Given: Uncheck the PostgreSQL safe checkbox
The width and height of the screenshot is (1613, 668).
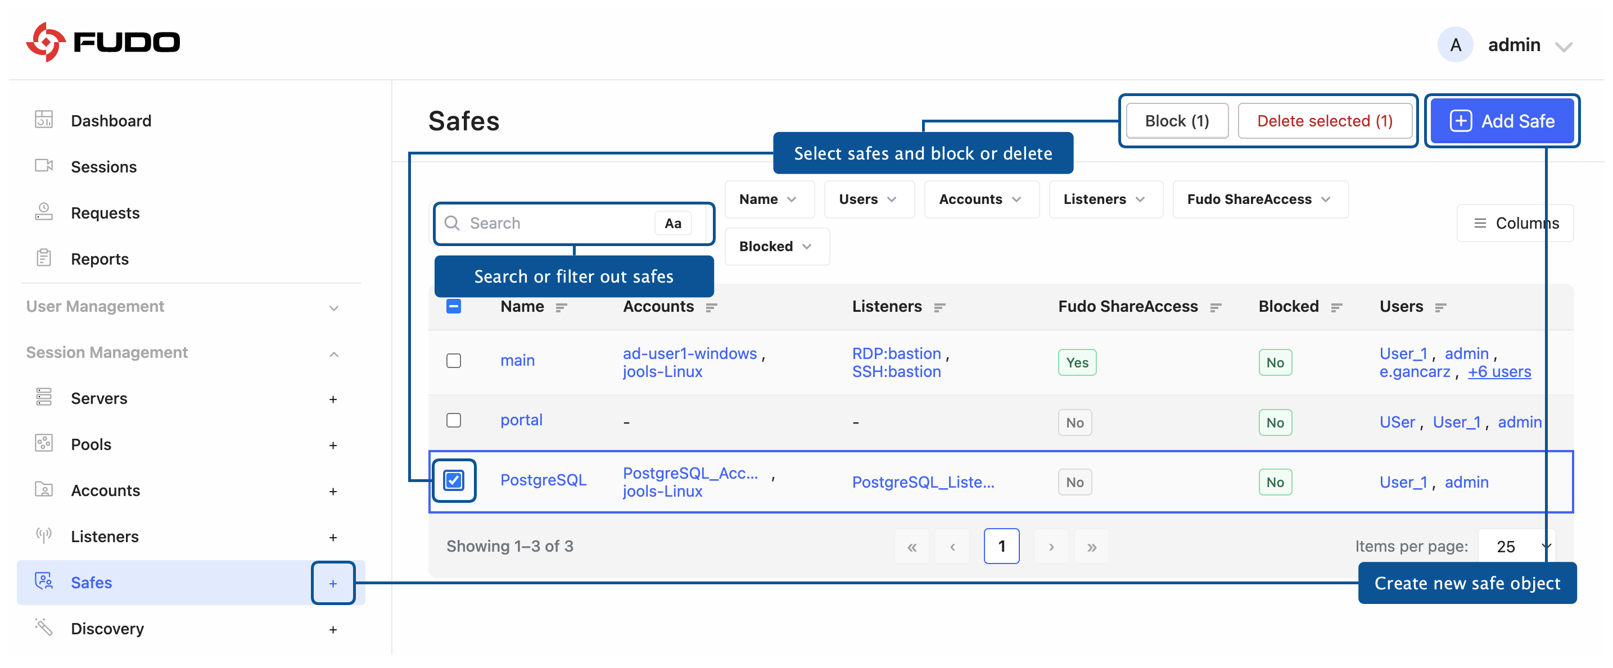Looking at the screenshot, I should coord(454,480).
